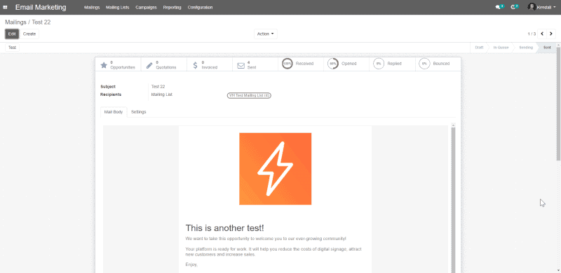
Task: Open the activities clock icon
Action: 513,7
